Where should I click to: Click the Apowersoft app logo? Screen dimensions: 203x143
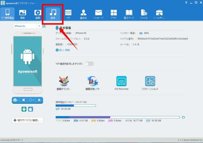(2, 3)
